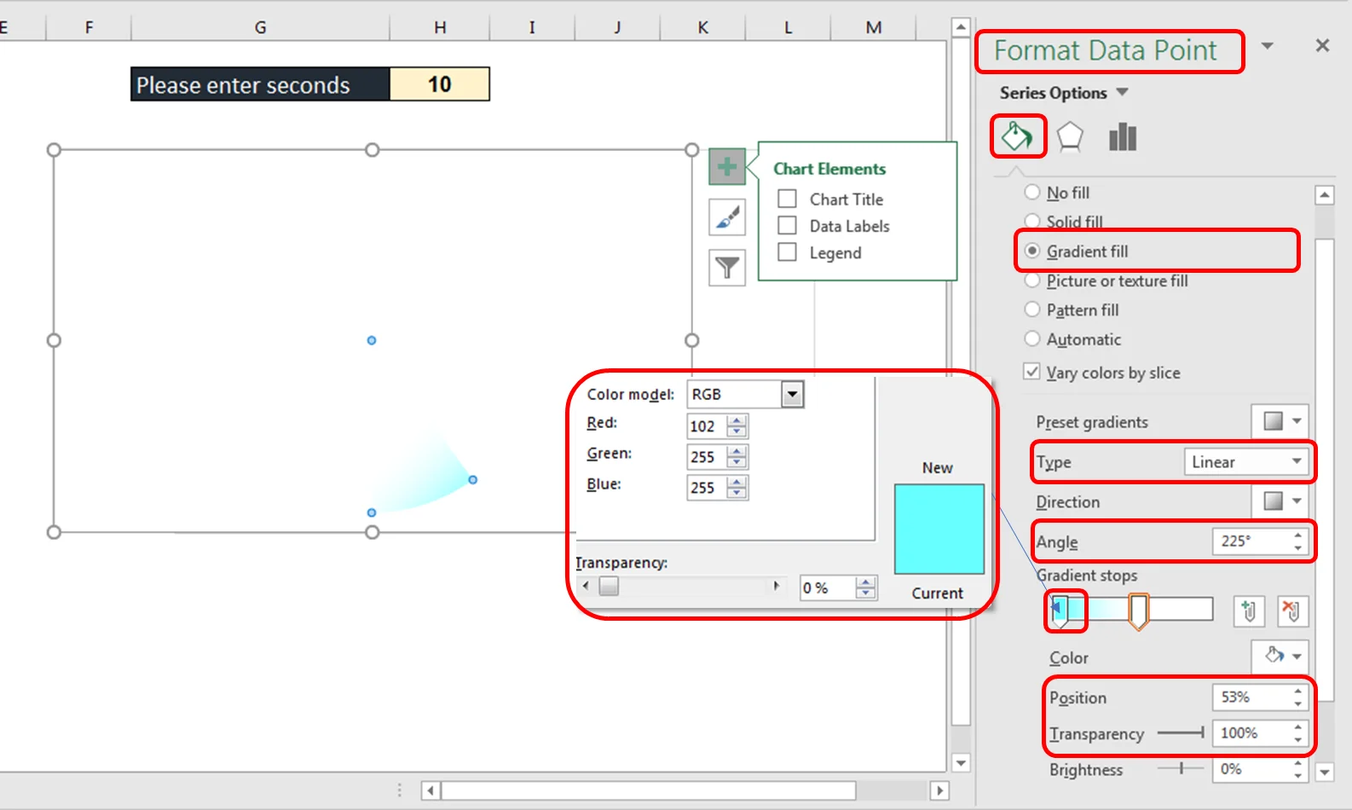Click the remove gradient stop icon
Screen dimensions: 1352x810
(1291, 610)
